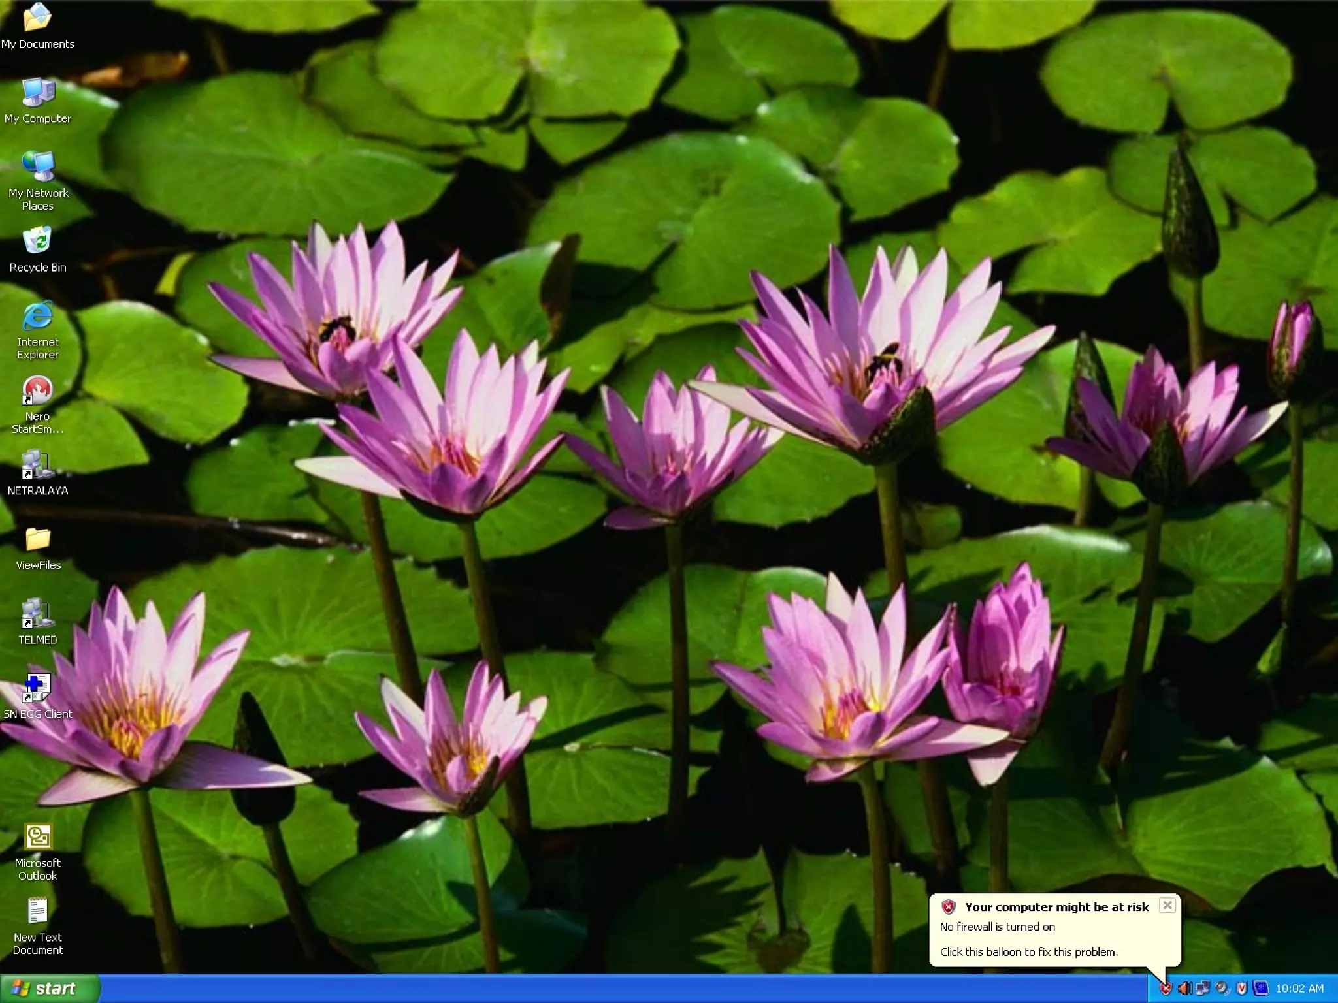Click the network connection tray icon

point(1203,989)
